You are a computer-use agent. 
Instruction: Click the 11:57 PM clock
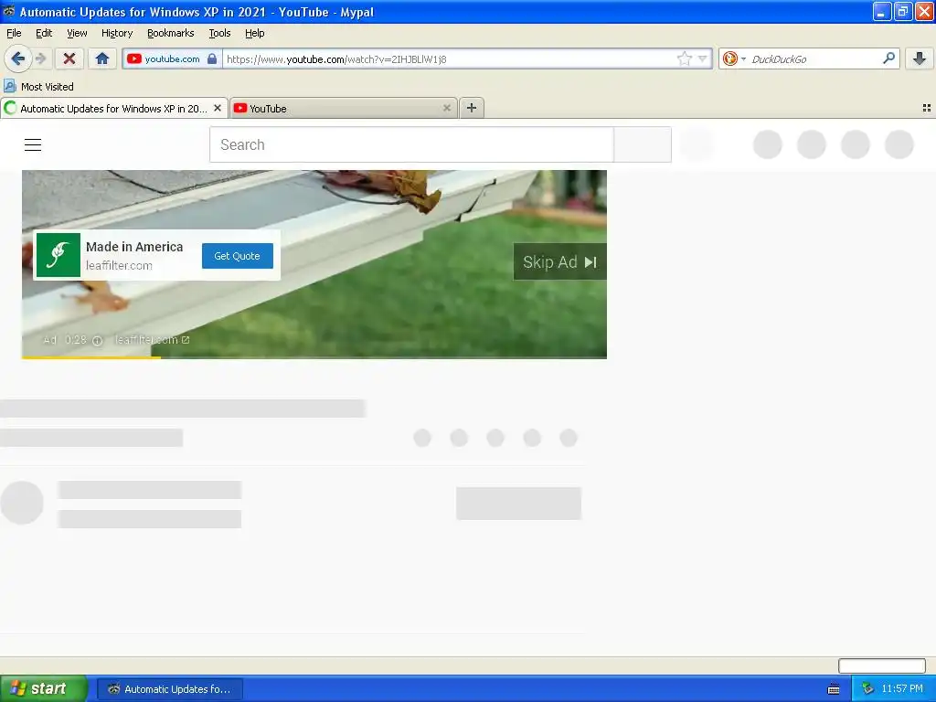pyautogui.click(x=902, y=688)
